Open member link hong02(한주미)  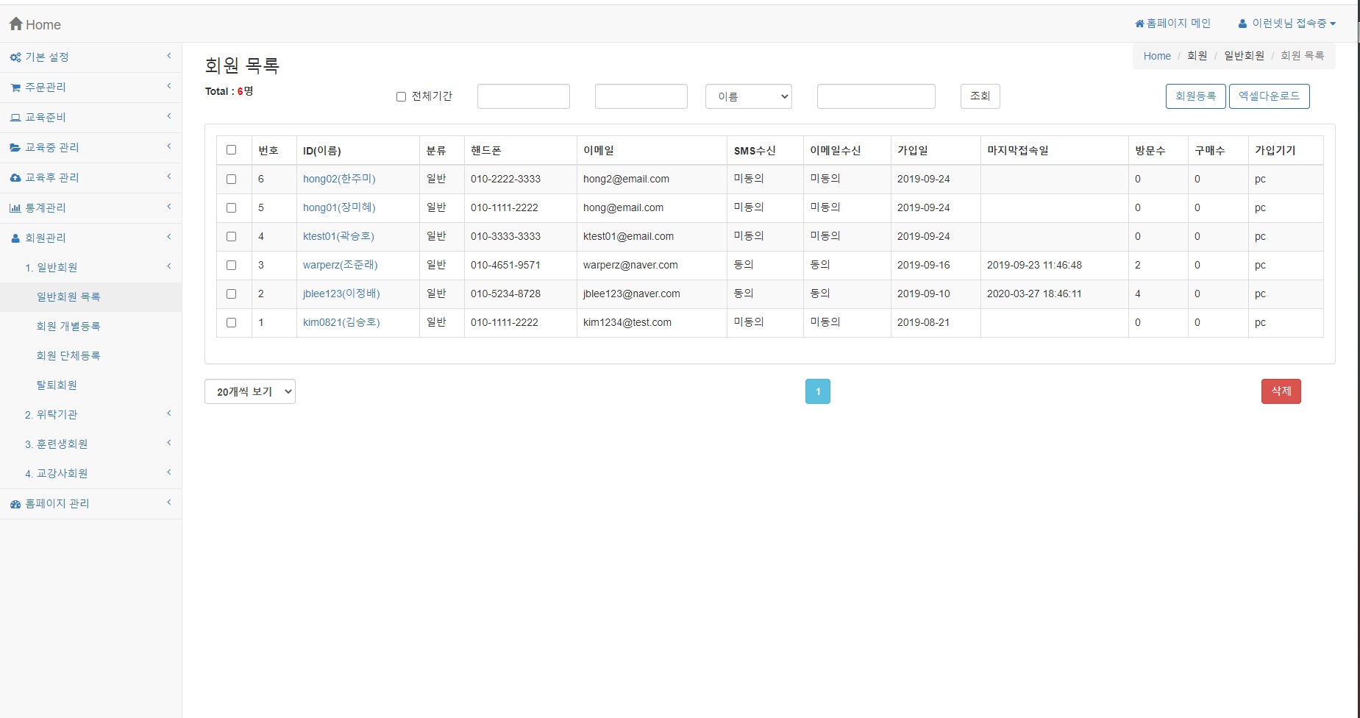(339, 179)
